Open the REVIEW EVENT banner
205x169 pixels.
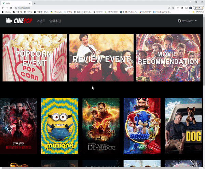click(x=101, y=58)
